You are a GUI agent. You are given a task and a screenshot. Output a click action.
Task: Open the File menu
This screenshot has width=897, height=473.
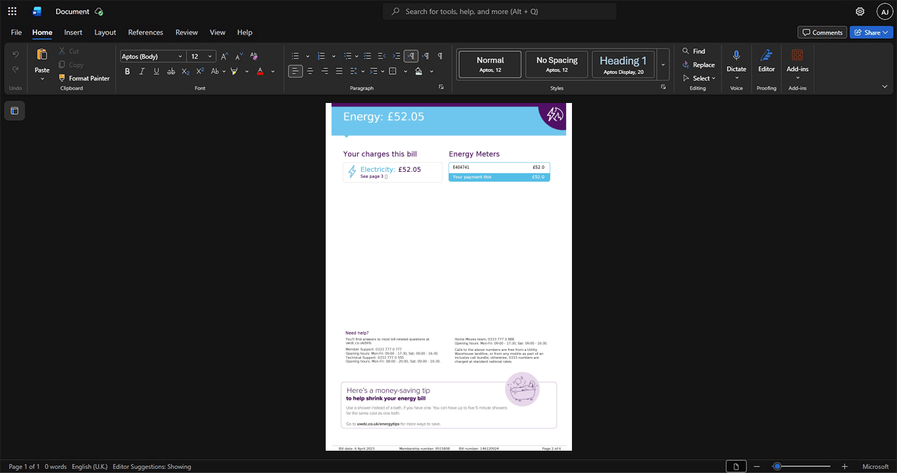[x=16, y=32]
